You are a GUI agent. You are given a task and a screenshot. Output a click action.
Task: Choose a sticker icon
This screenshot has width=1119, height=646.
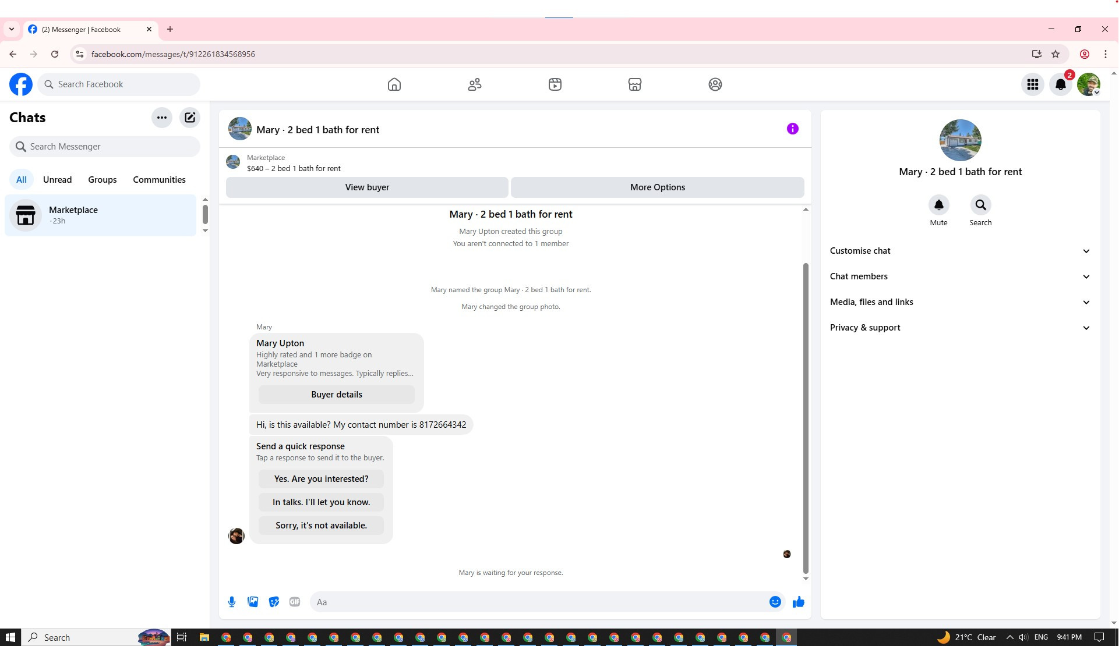coord(274,602)
